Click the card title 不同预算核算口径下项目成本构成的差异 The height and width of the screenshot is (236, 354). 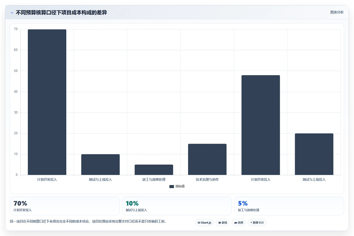(x=61, y=13)
